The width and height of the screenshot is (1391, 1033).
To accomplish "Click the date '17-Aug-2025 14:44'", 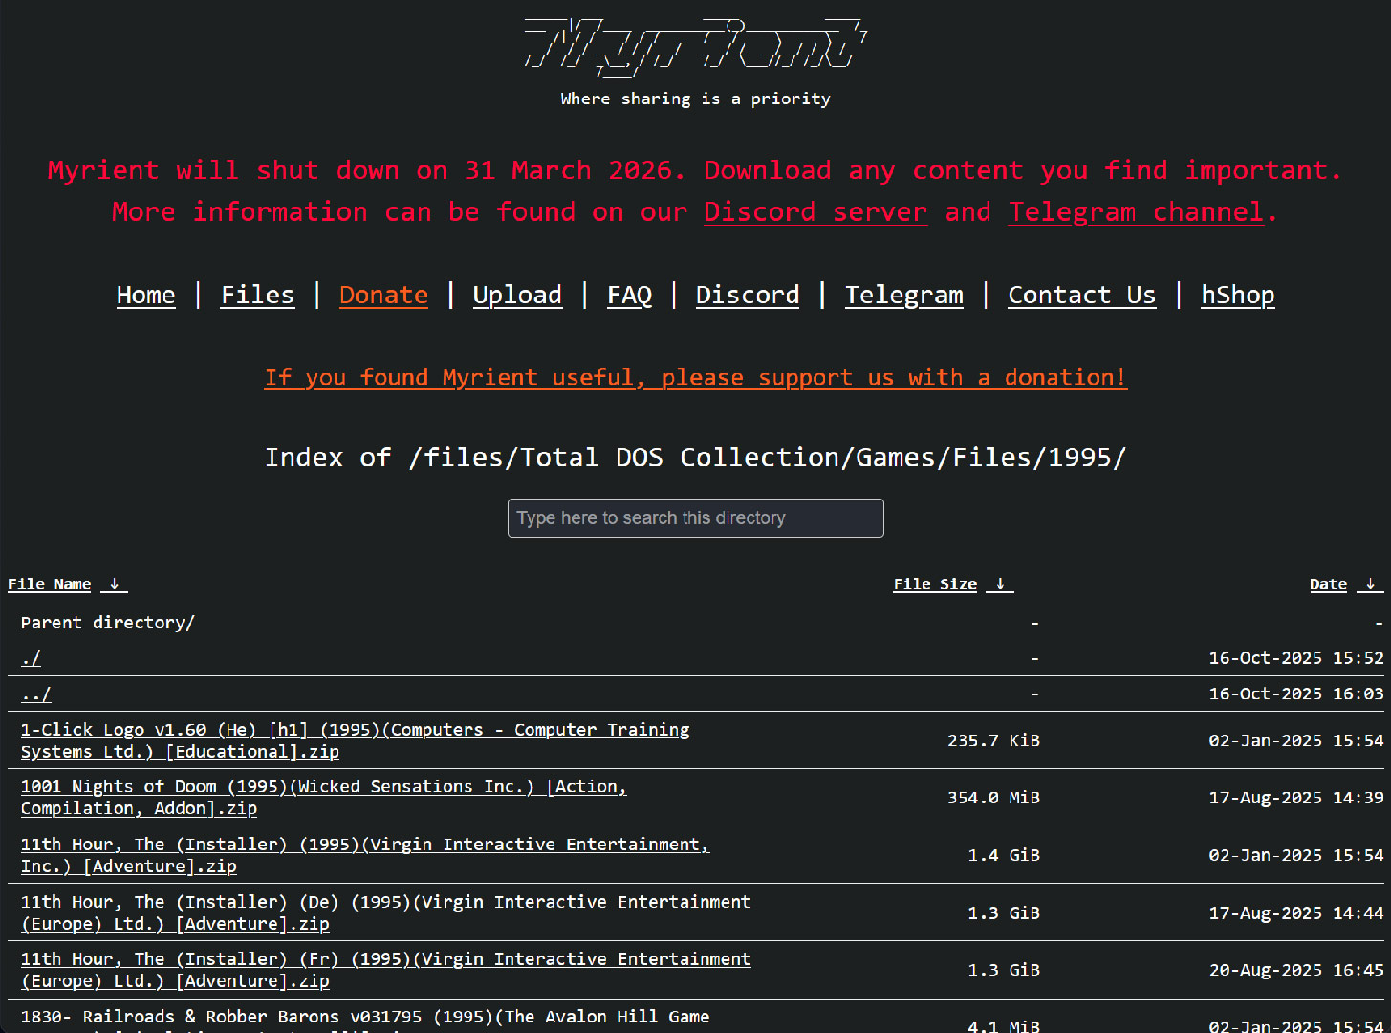I will click(1296, 912).
